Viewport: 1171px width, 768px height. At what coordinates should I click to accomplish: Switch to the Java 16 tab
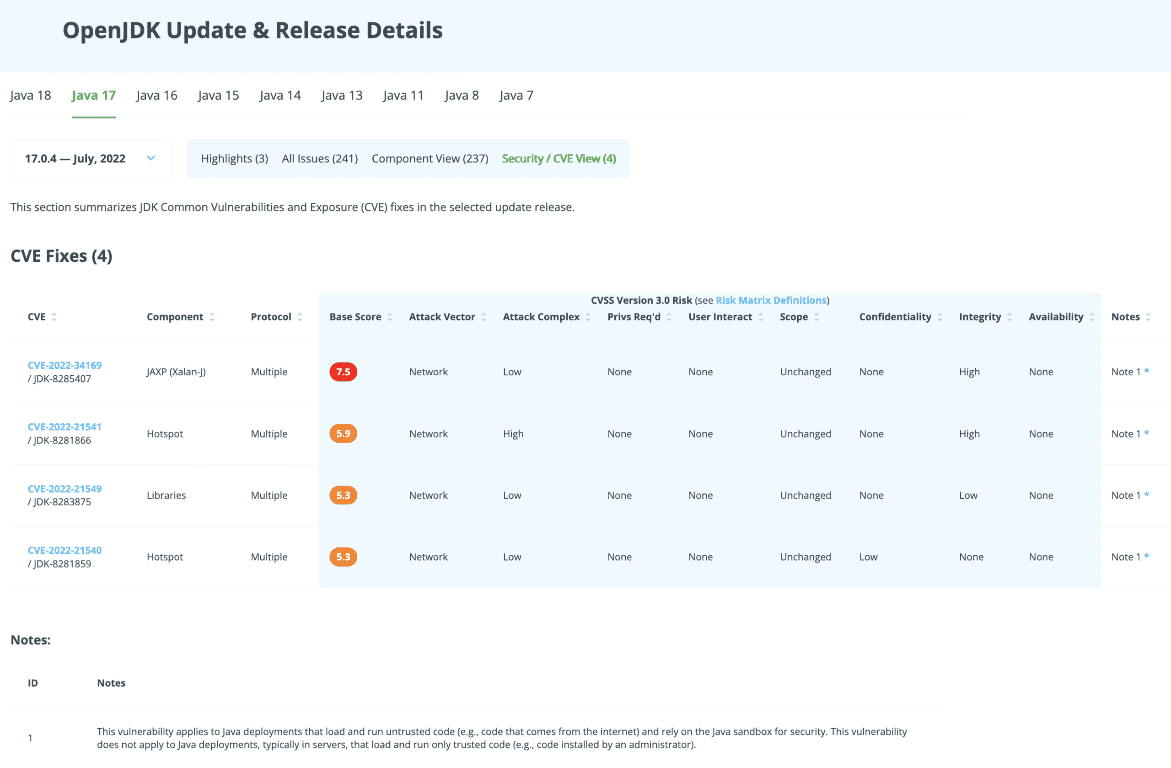[157, 96]
